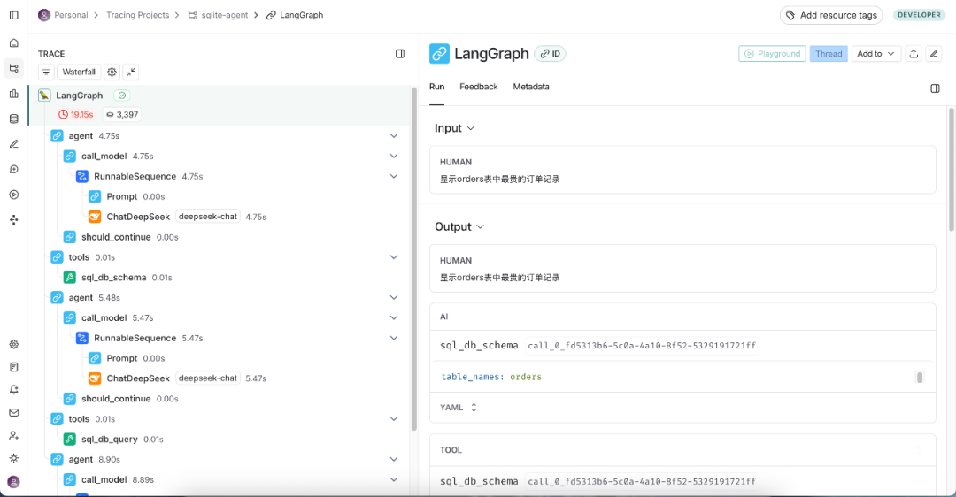The height and width of the screenshot is (497, 956).
Task: Open the Settings gear in sidebar
Action: pyautogui.click(x=14, y=344)
